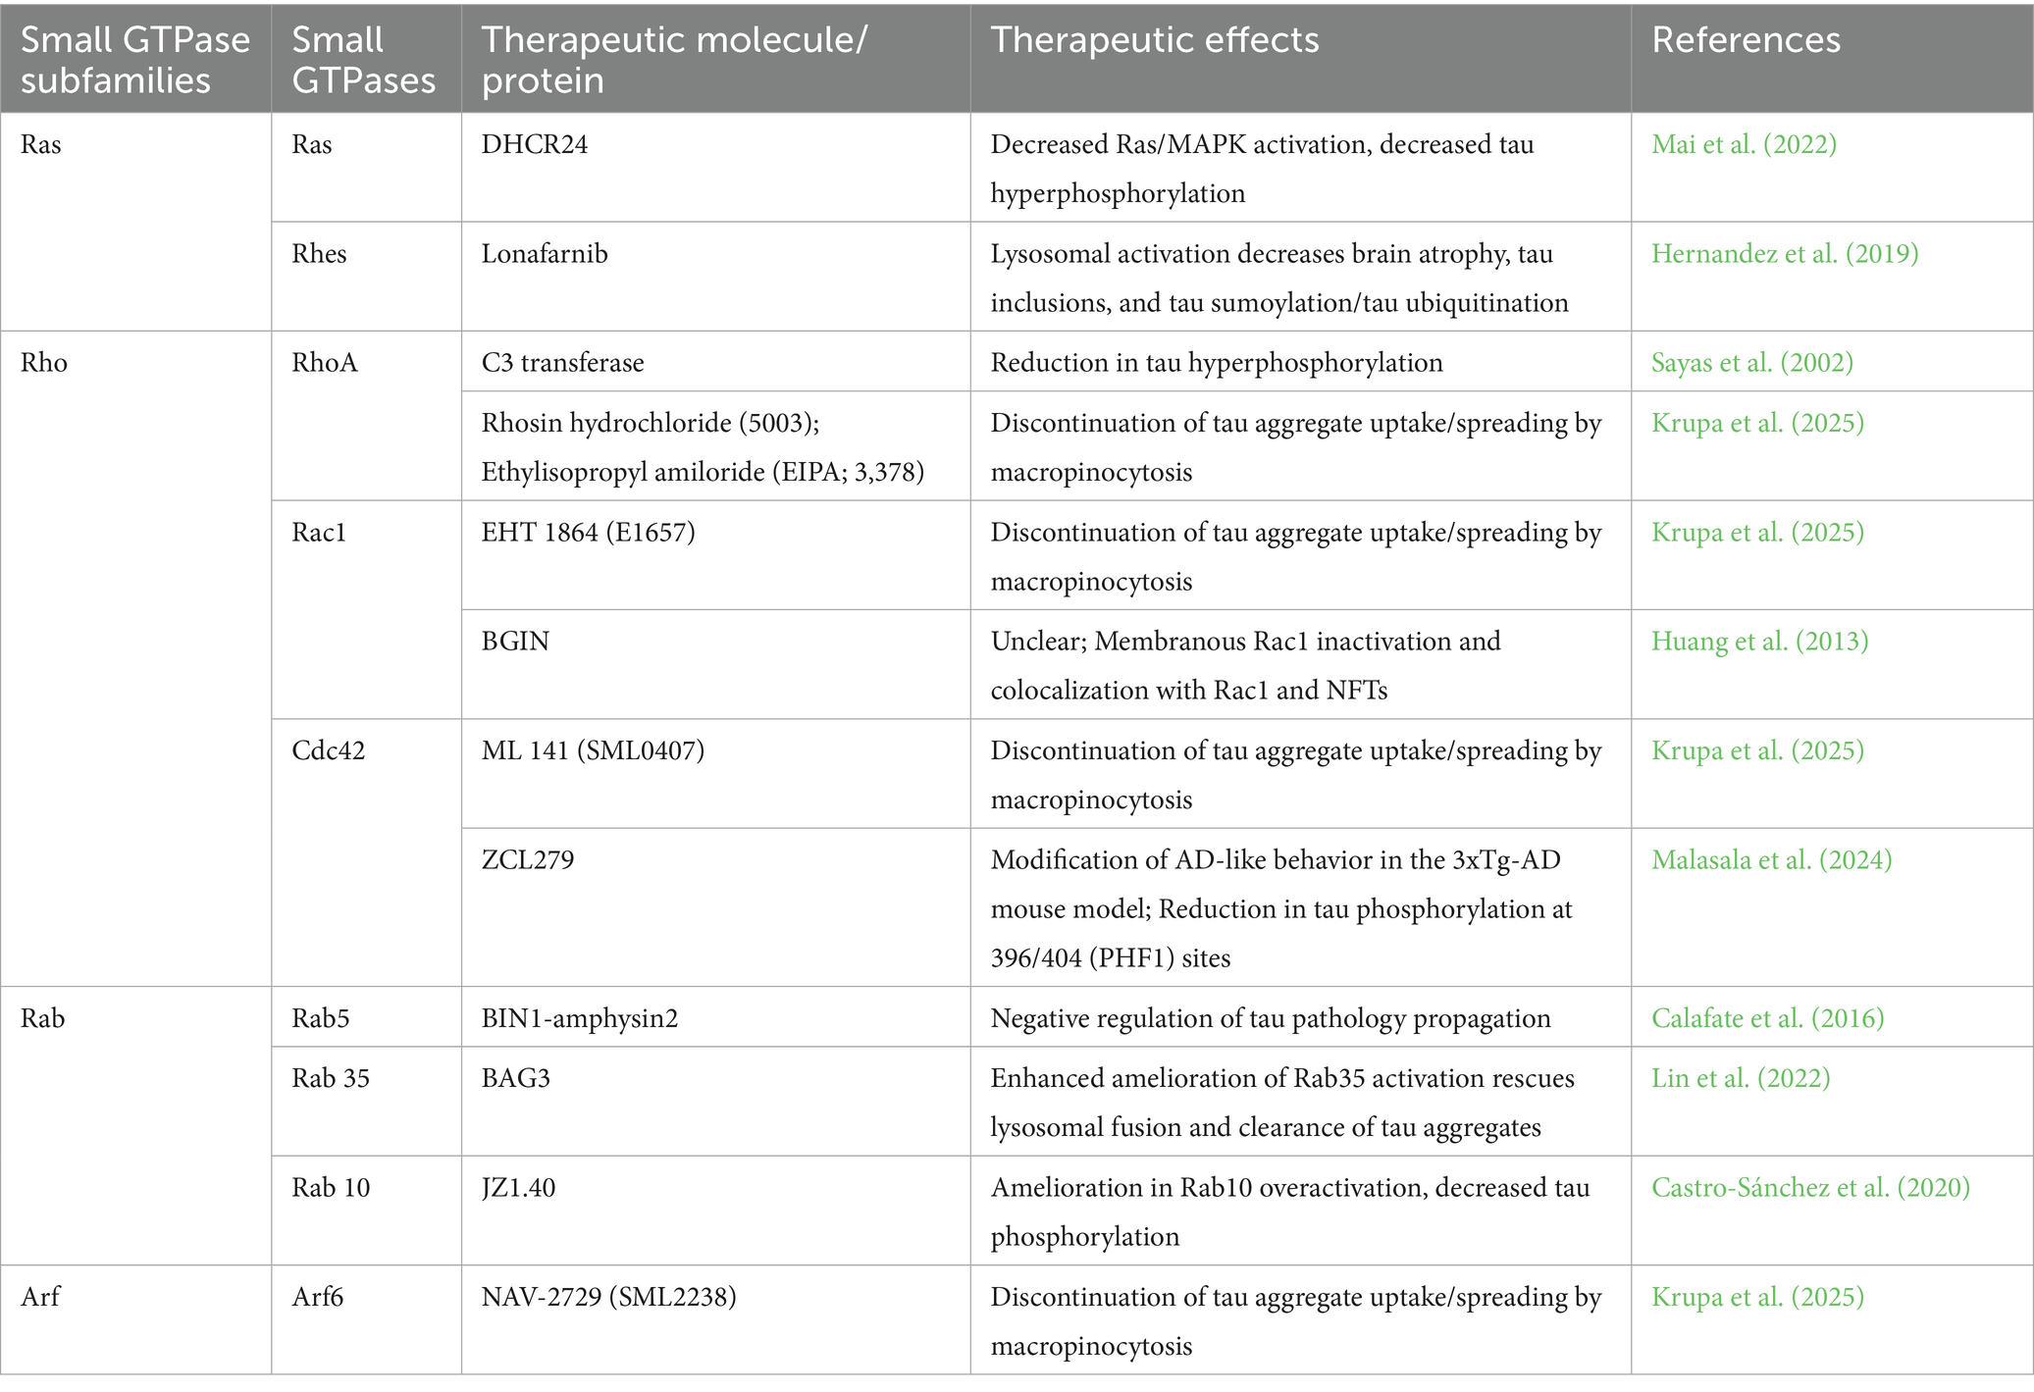Open Krupa et al. (2025) in the Rhosin hydrochloride row
Image resolution: width=2034 pixels, height=1392 pixels.
coord(1757,423)
